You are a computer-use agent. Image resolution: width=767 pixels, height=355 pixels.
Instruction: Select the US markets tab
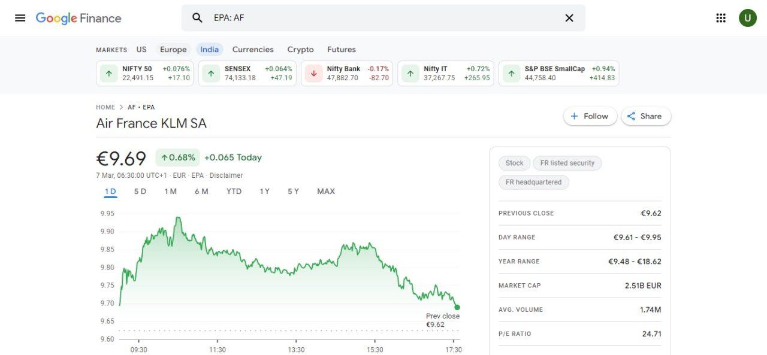pos(141,50)
